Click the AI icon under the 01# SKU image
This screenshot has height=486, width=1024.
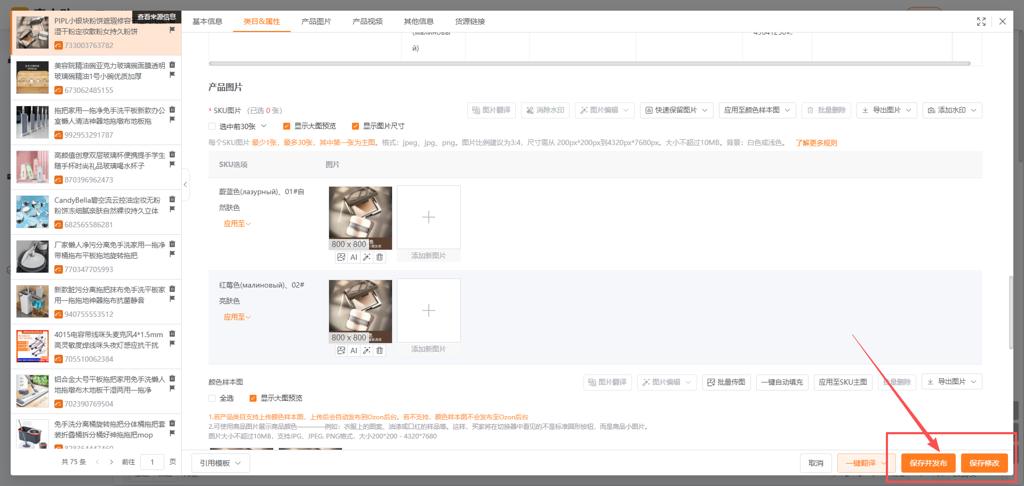354,257
